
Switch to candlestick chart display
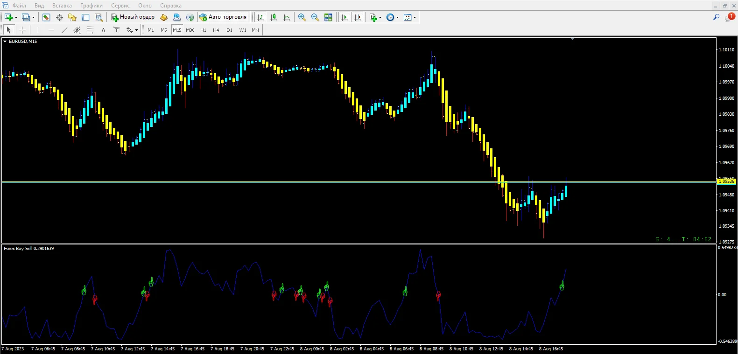274,17
